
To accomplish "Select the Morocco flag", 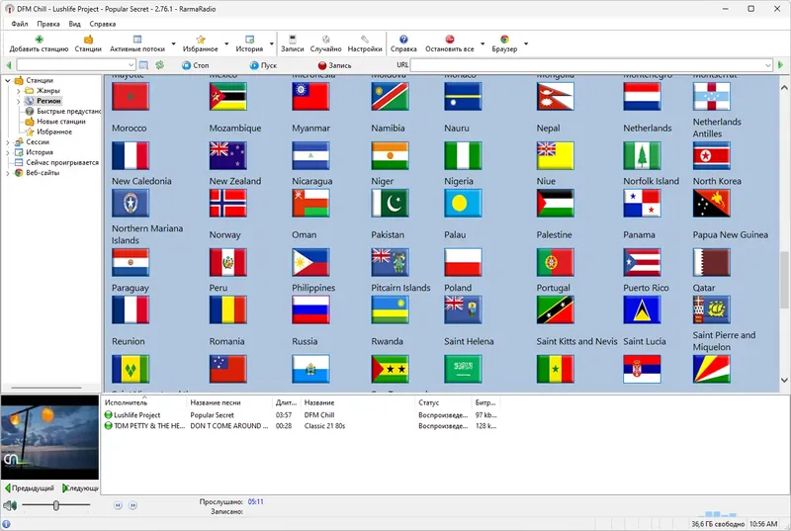I will click(131, 96).
